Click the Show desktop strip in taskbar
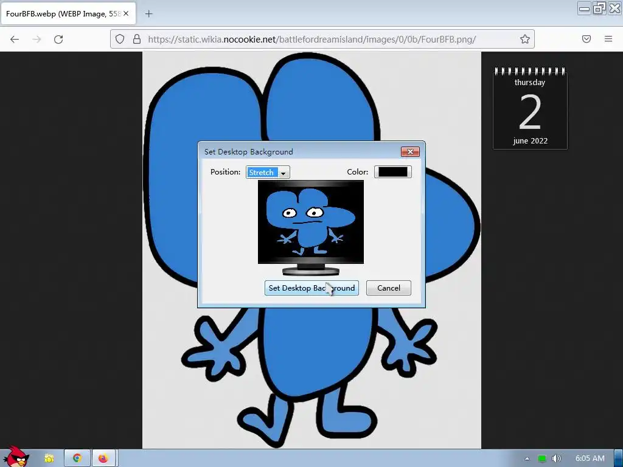This screenshot has height=467, width=623. [619, 458]
